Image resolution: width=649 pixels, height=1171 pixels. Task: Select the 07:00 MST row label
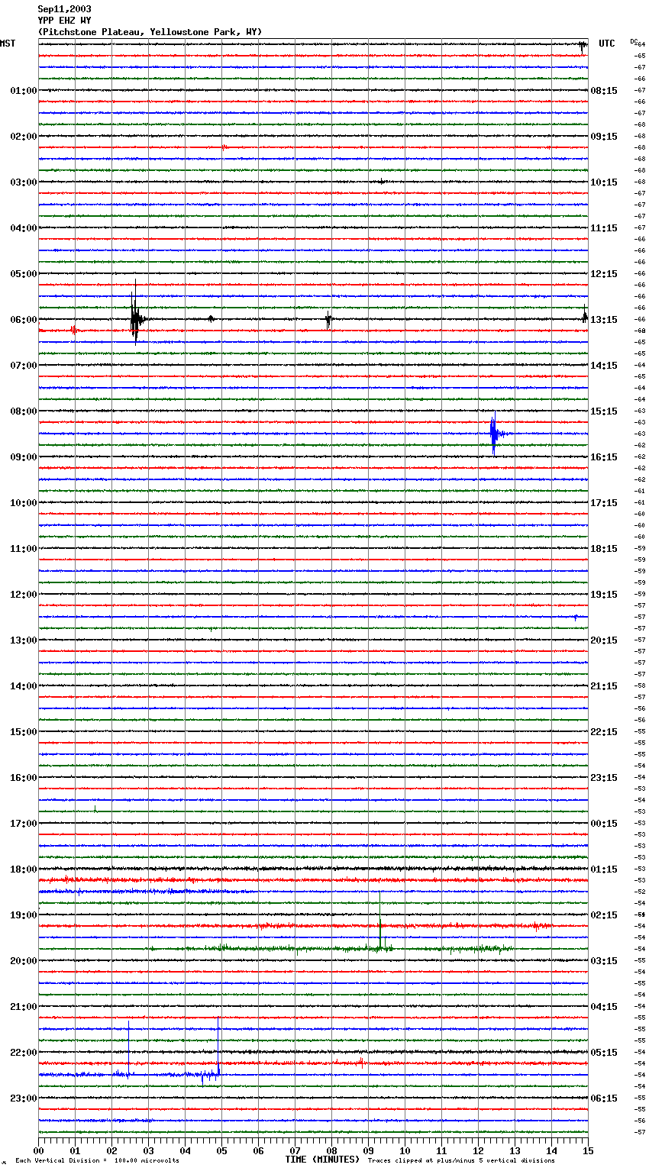coord(24,366)
